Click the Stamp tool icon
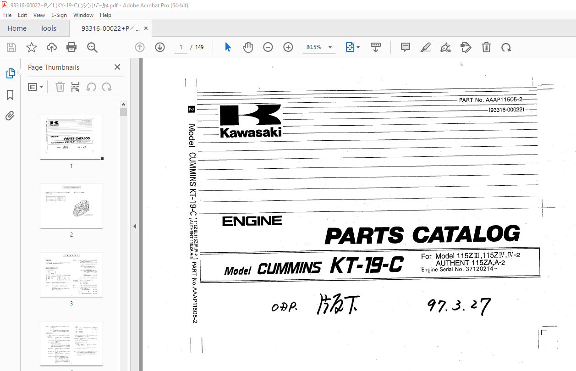Image resolution: width=576 pixels, height=371 pixels. 466,47
